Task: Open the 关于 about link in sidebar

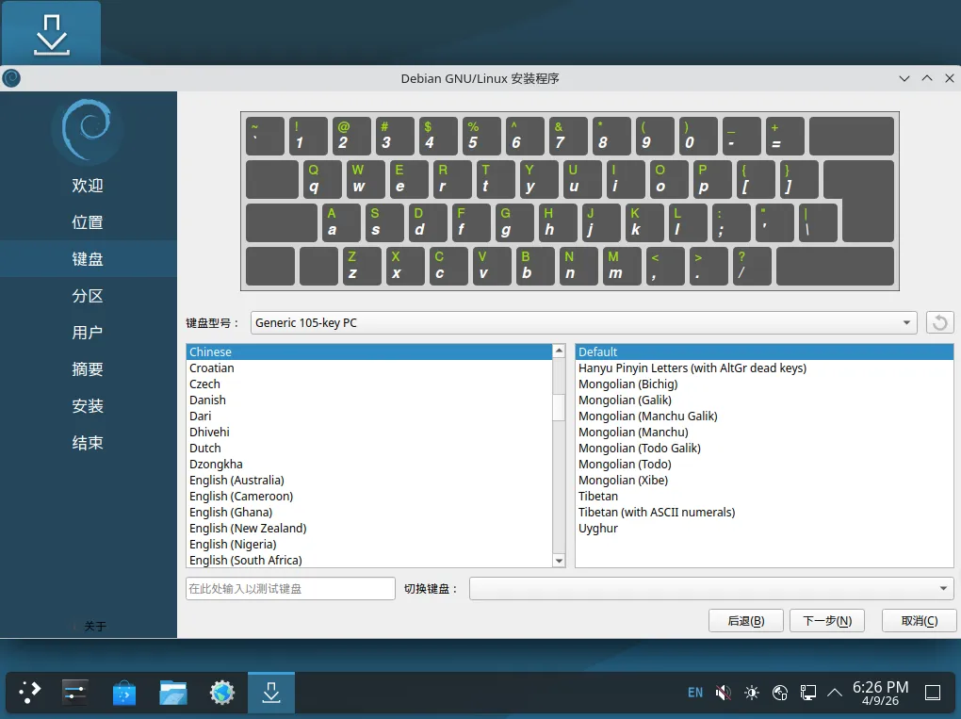Action: (94, 626)
